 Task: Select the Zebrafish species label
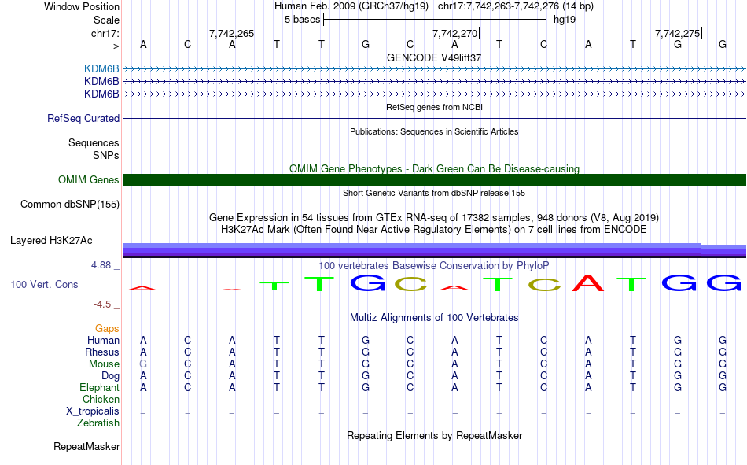click(98, 423)
